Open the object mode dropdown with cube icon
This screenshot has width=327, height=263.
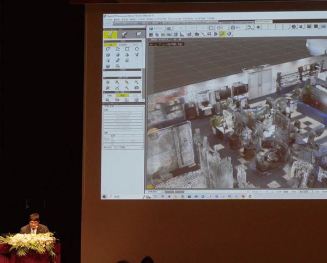coord(156,28)
